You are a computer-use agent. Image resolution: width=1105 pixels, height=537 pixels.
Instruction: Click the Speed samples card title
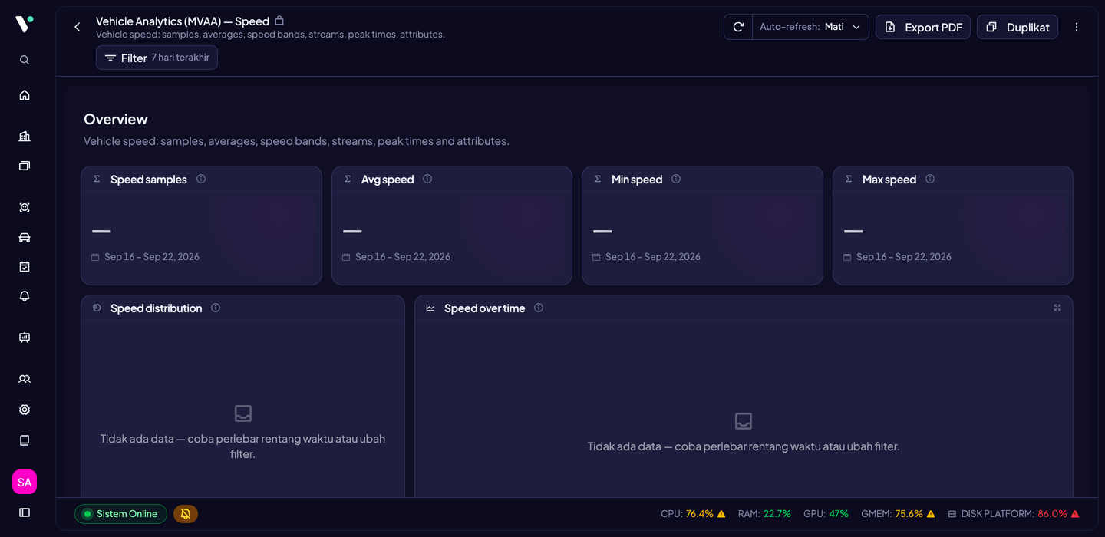(x=149, y=180)
